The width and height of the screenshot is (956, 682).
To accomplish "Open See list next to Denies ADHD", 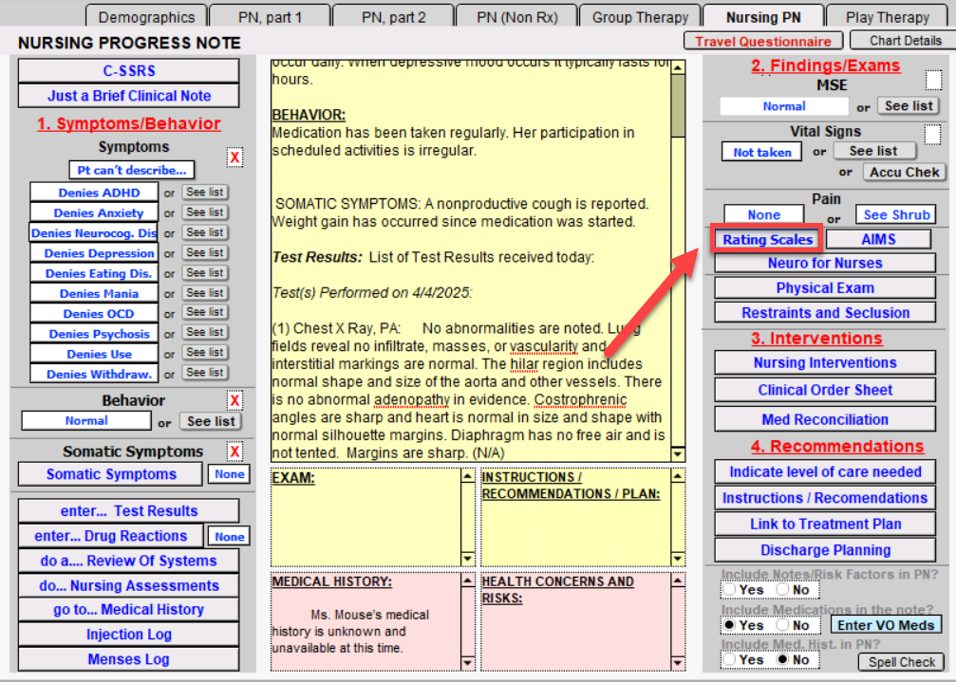I will 205,193.
